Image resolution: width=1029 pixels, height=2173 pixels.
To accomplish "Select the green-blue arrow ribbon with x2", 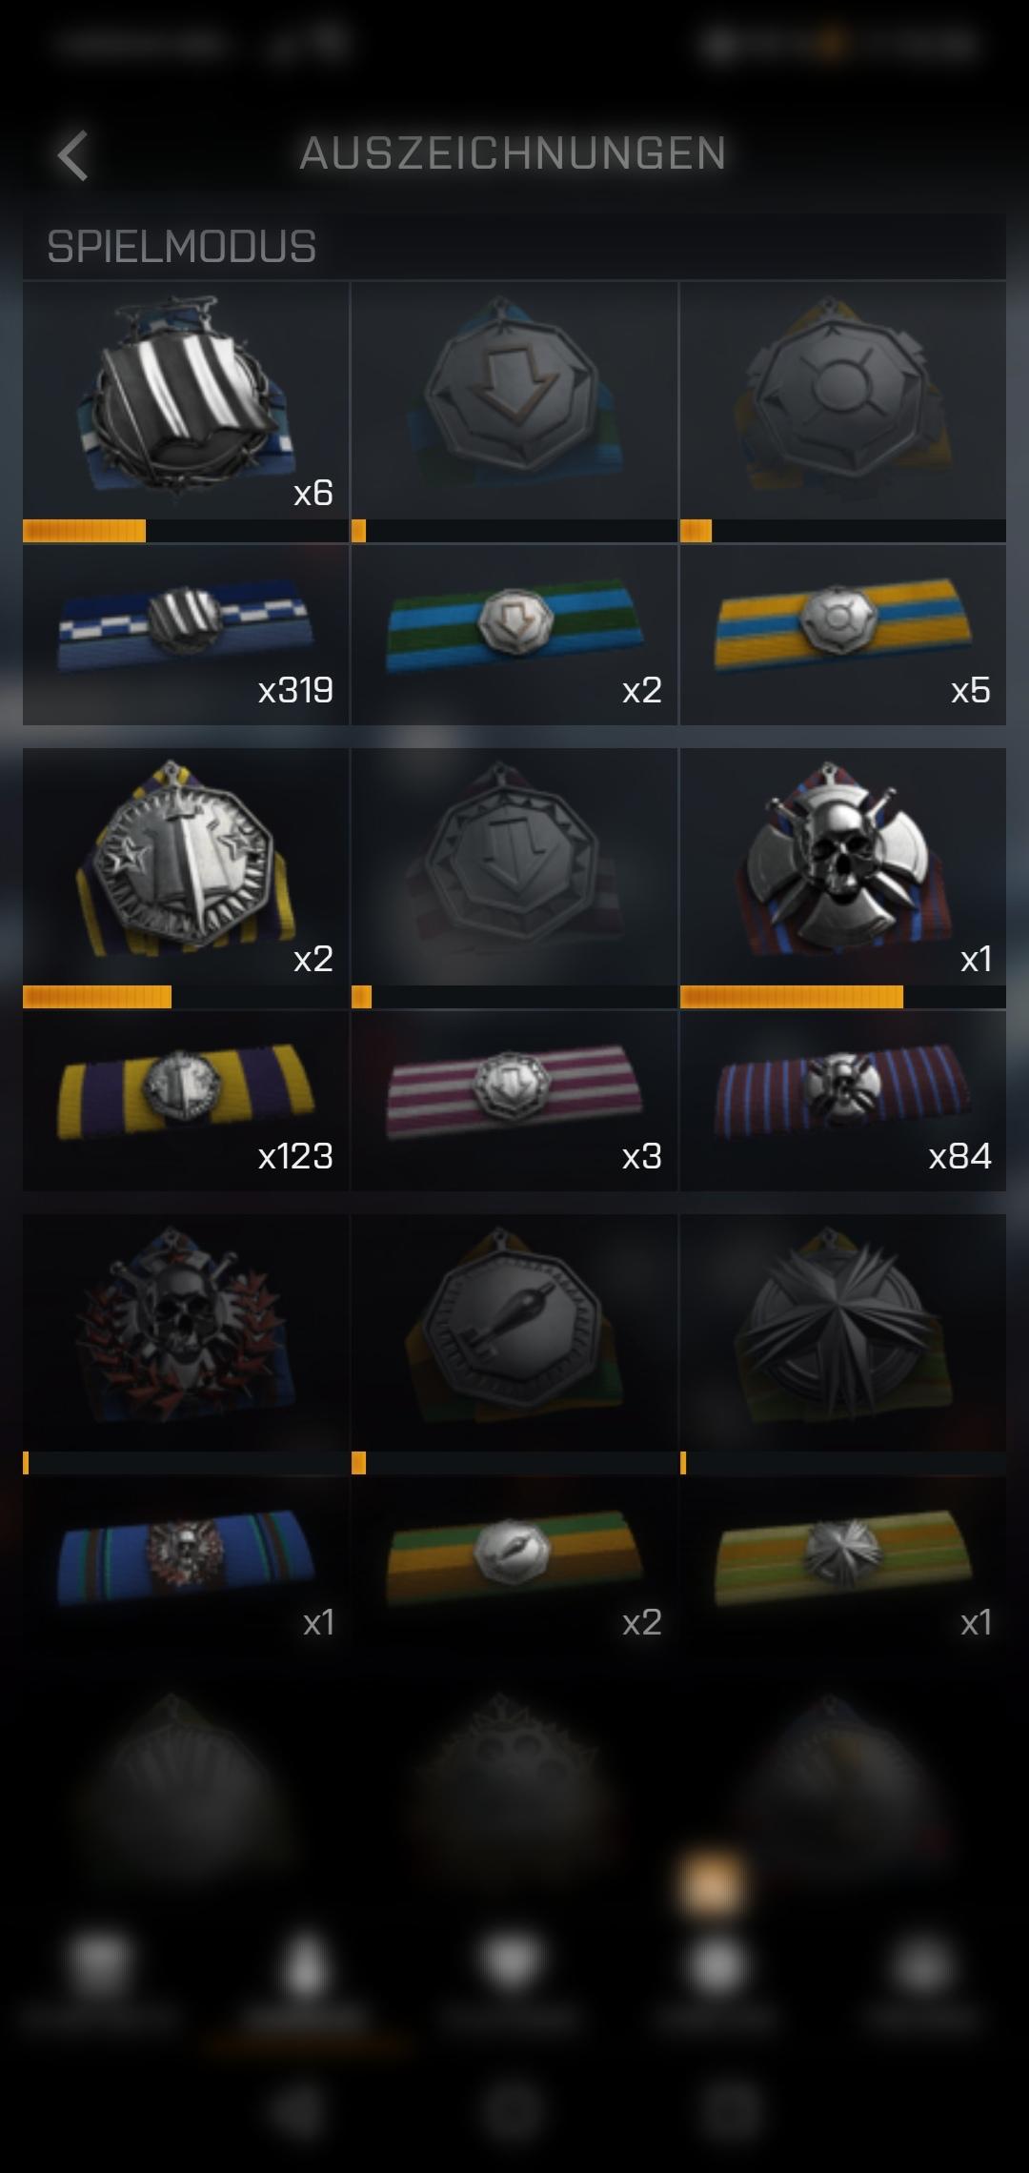I will click(514, 635).
